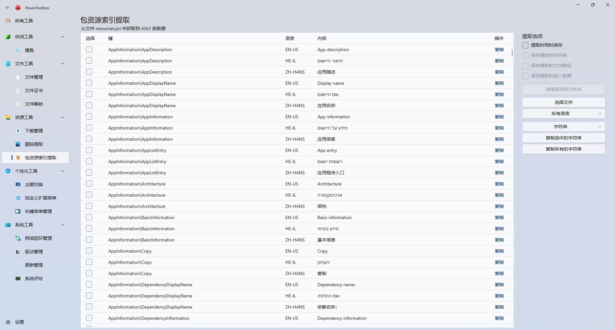This screenshot has width=615, height=330.
Task: Click 复制 link for Architecture EN-US row
Action: tap(499, 184)
